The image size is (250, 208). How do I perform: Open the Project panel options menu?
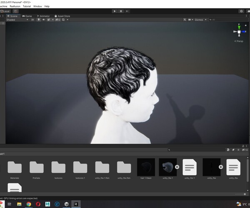[247, 146]
